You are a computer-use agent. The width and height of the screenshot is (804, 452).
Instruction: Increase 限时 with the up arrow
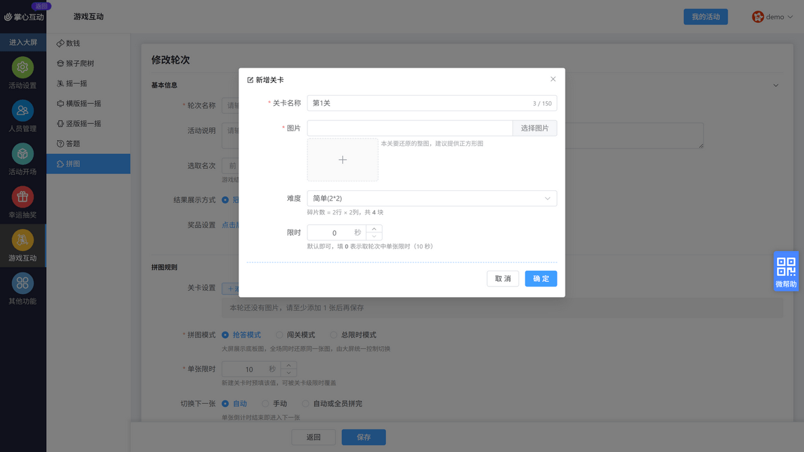click(374, 229)
